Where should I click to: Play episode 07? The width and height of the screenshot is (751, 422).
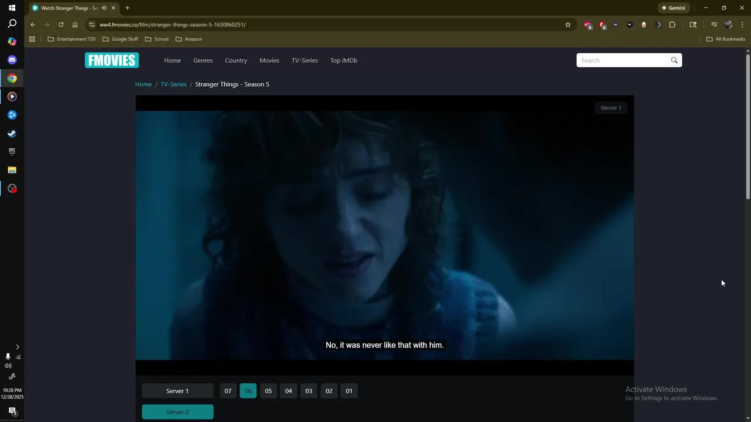[x=228, y=391]
